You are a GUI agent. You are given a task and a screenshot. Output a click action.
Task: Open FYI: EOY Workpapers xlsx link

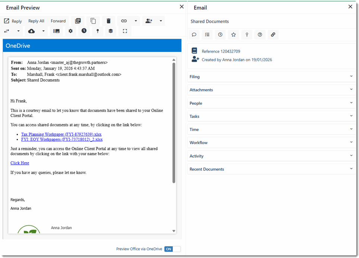[62, 139]
